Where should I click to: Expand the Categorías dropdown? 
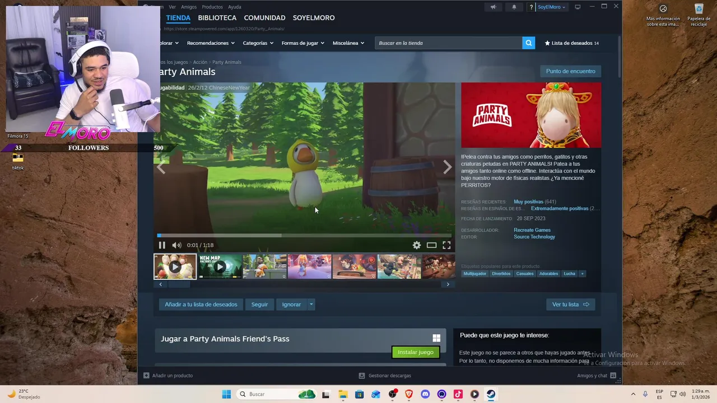point(258,43)
